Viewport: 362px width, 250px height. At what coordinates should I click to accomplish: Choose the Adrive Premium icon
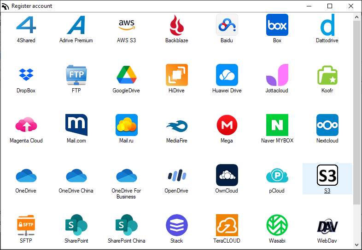(x=76, y=25)
